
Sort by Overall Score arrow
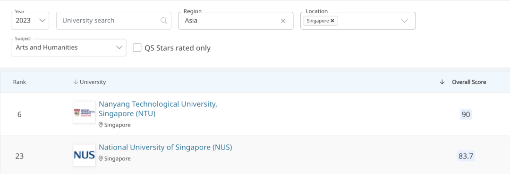[x=442, y=82]
